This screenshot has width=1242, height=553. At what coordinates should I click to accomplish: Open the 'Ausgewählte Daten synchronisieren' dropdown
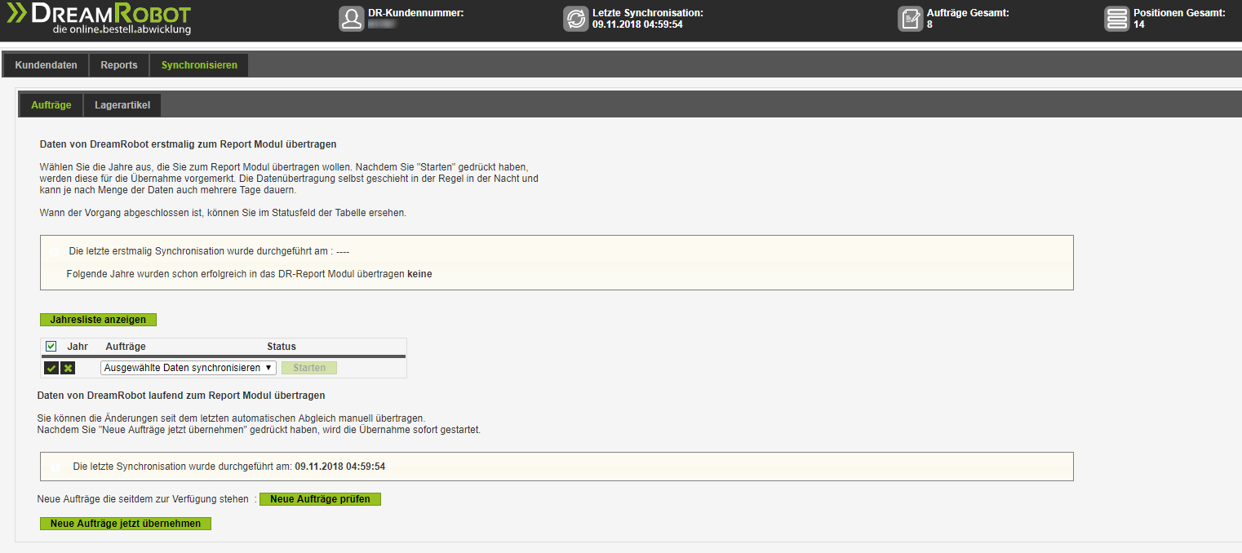pyautogui.click(x=189, y=368)
